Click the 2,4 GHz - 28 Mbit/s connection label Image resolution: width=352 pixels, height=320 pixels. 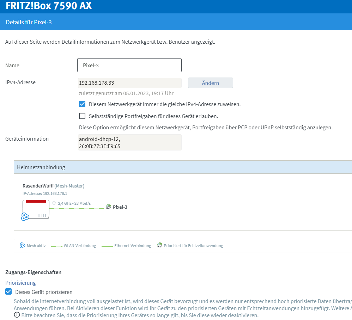(74, 203)
